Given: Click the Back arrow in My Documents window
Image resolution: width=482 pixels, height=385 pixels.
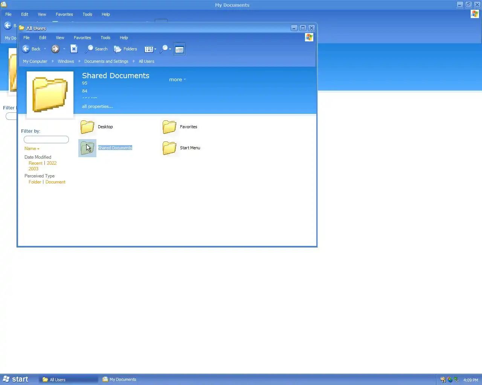Looking at the screenshot, I should point(8,26).
